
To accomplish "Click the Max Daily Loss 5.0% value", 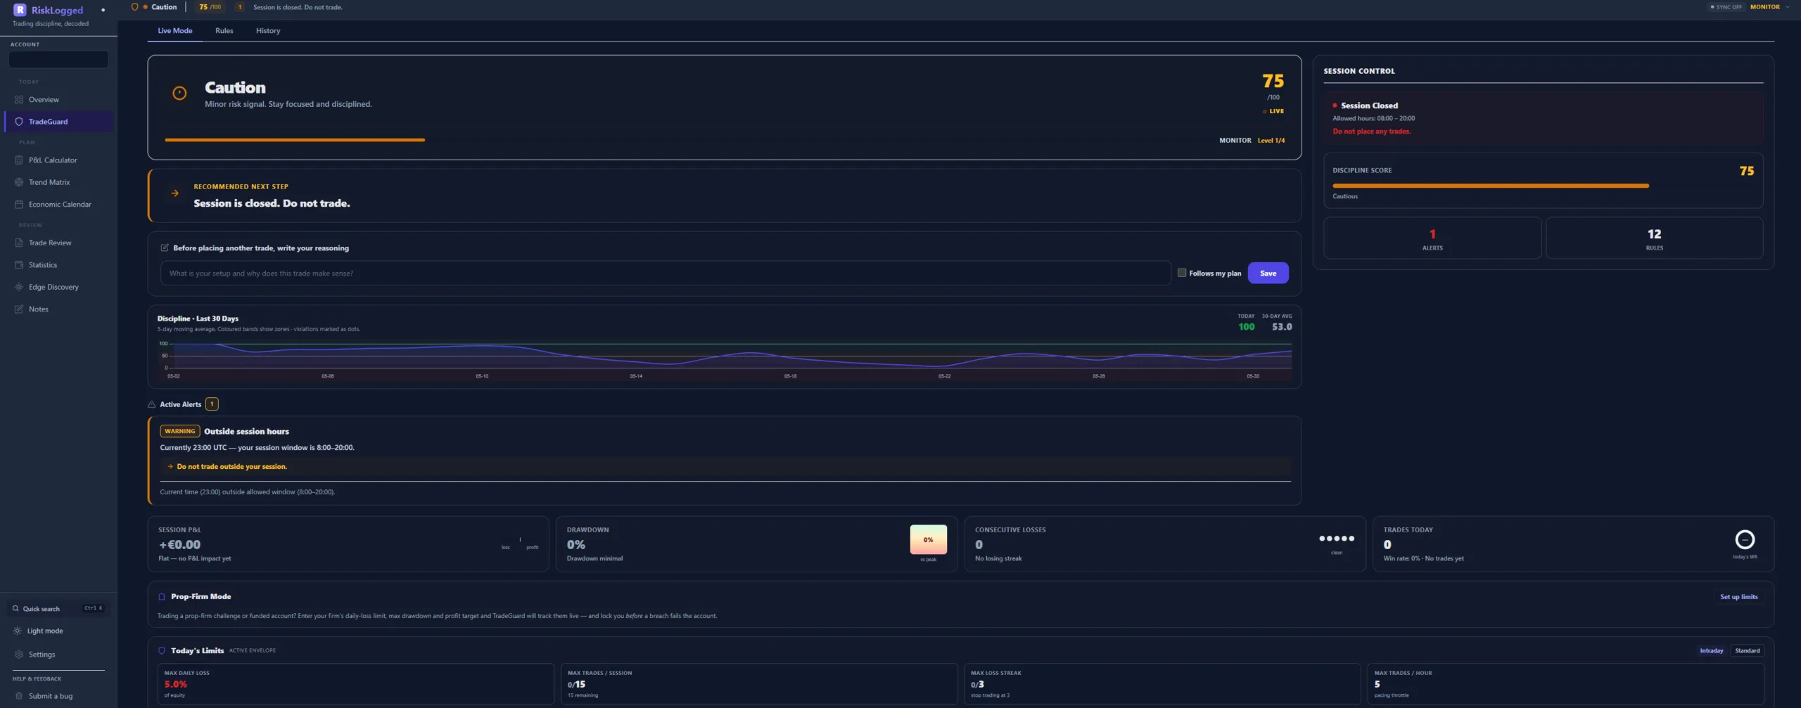I will (x=176, y=685).
